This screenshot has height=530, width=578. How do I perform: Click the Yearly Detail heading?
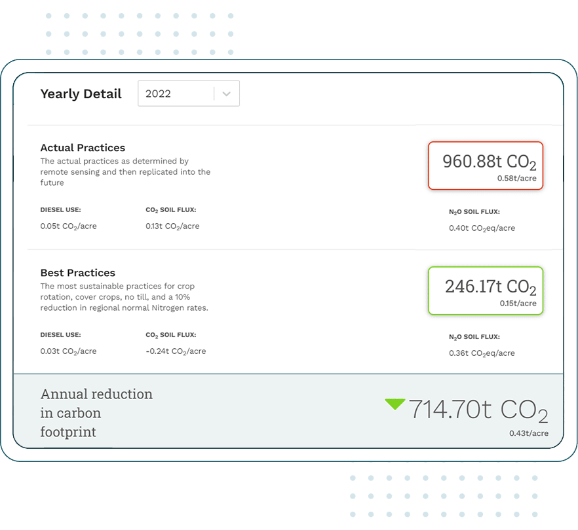[x=81, y=94]
